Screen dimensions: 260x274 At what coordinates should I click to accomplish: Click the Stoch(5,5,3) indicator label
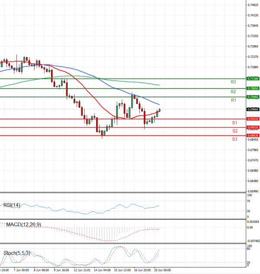click(x=17, y=253)
